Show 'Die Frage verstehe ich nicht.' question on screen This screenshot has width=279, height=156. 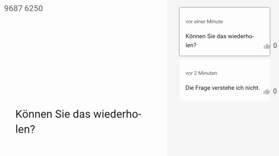coord(224,80)
